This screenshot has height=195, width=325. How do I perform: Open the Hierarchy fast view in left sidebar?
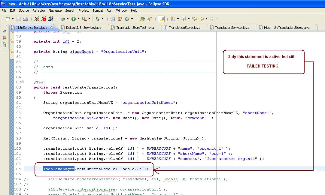[x=5, y=44]
